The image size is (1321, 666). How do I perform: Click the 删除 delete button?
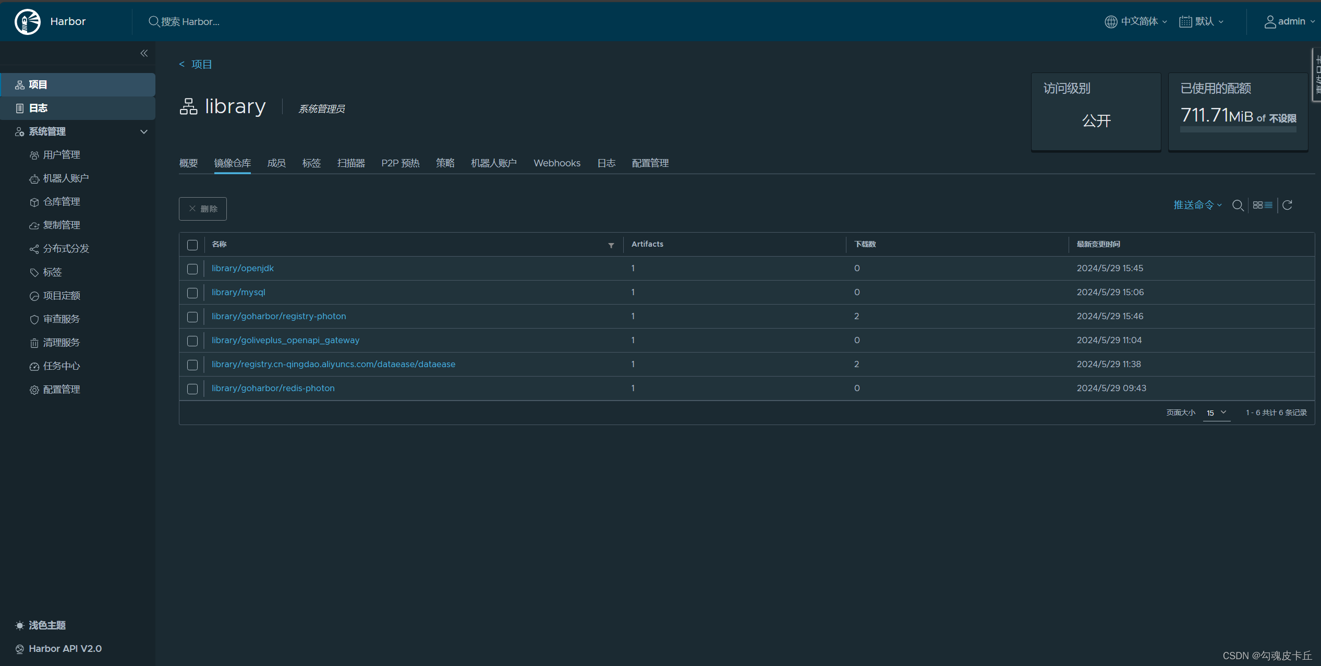point(203,209)
